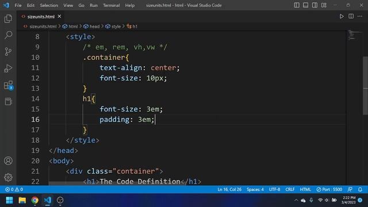
Task: Open the notebook-style activity bar icon below Extensions
Action: coord(8,101)
